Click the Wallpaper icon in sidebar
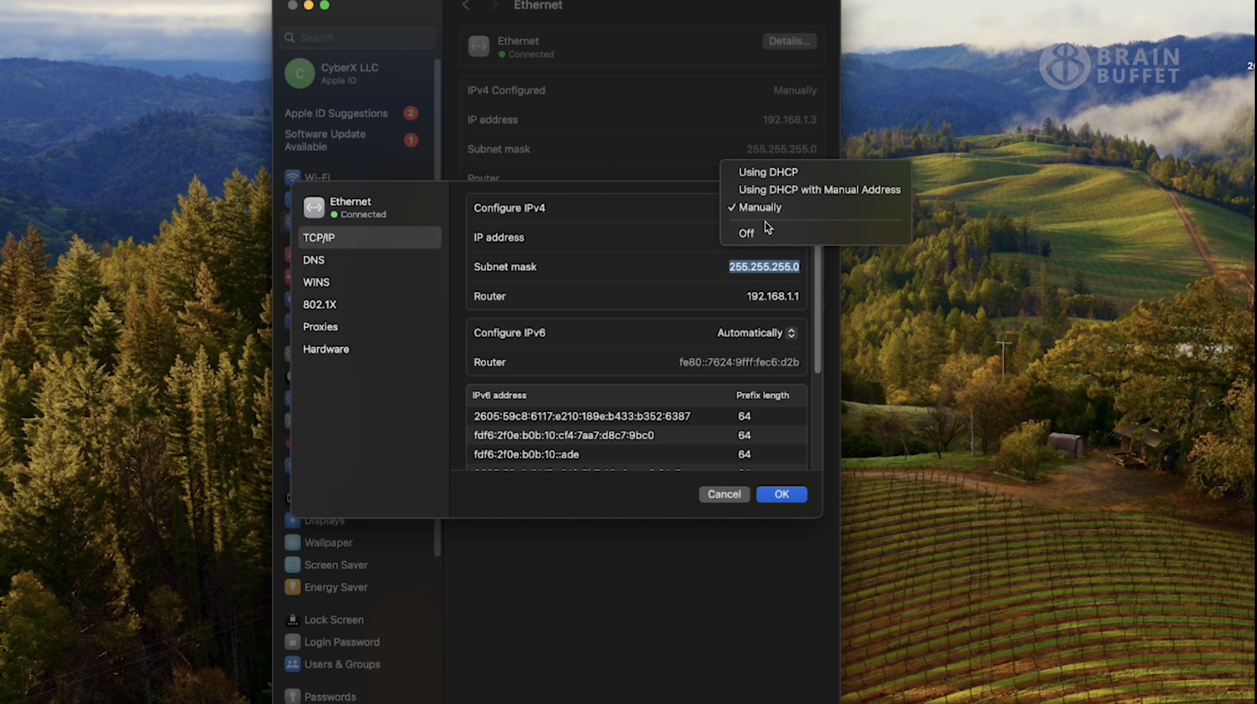Viewport: 1257px width, 704px height. point(293,542)
